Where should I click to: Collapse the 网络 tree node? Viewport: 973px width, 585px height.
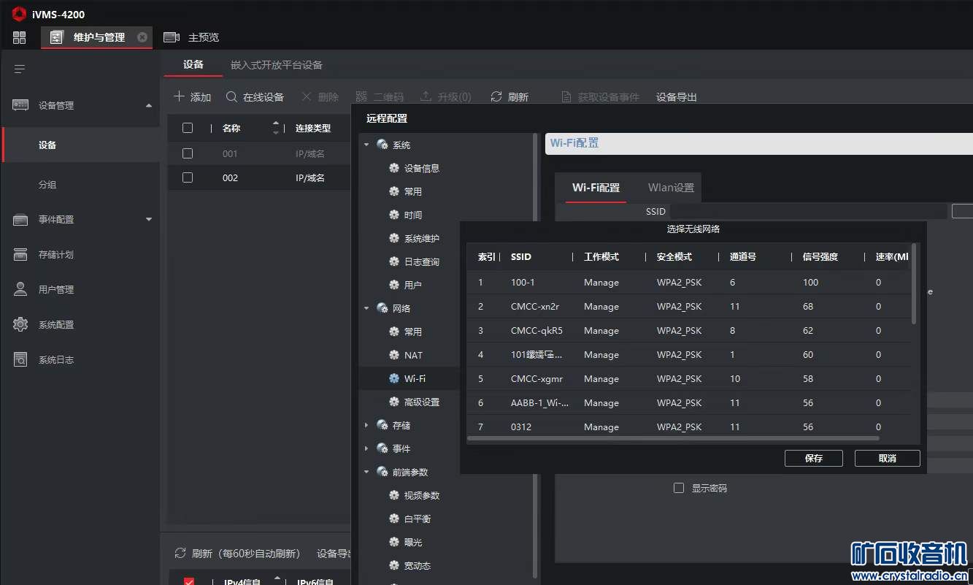point(366,308)
